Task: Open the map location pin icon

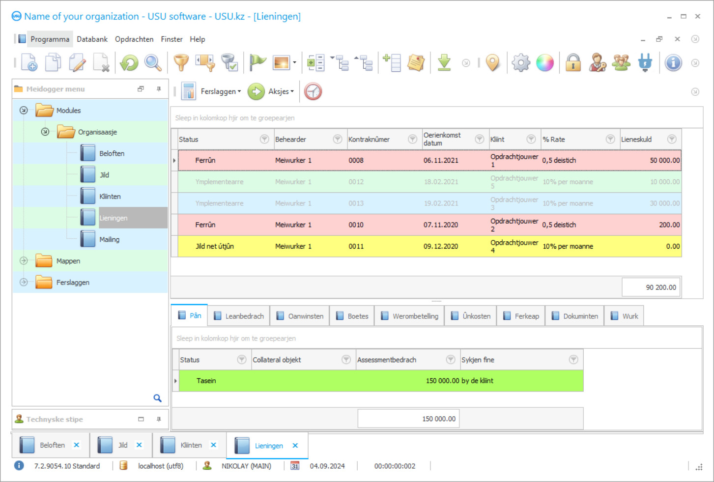Action: tap(492, 63)
